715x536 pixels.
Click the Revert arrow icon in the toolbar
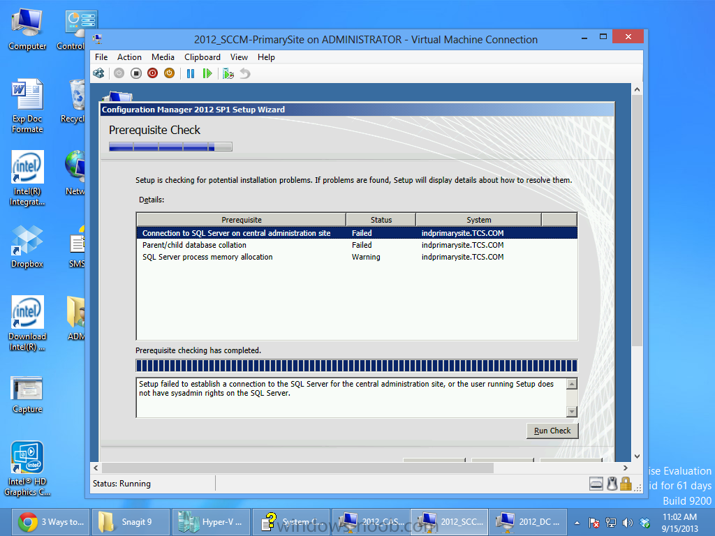245,73
